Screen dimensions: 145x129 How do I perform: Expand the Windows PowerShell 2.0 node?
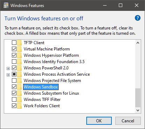coord(8,68)
